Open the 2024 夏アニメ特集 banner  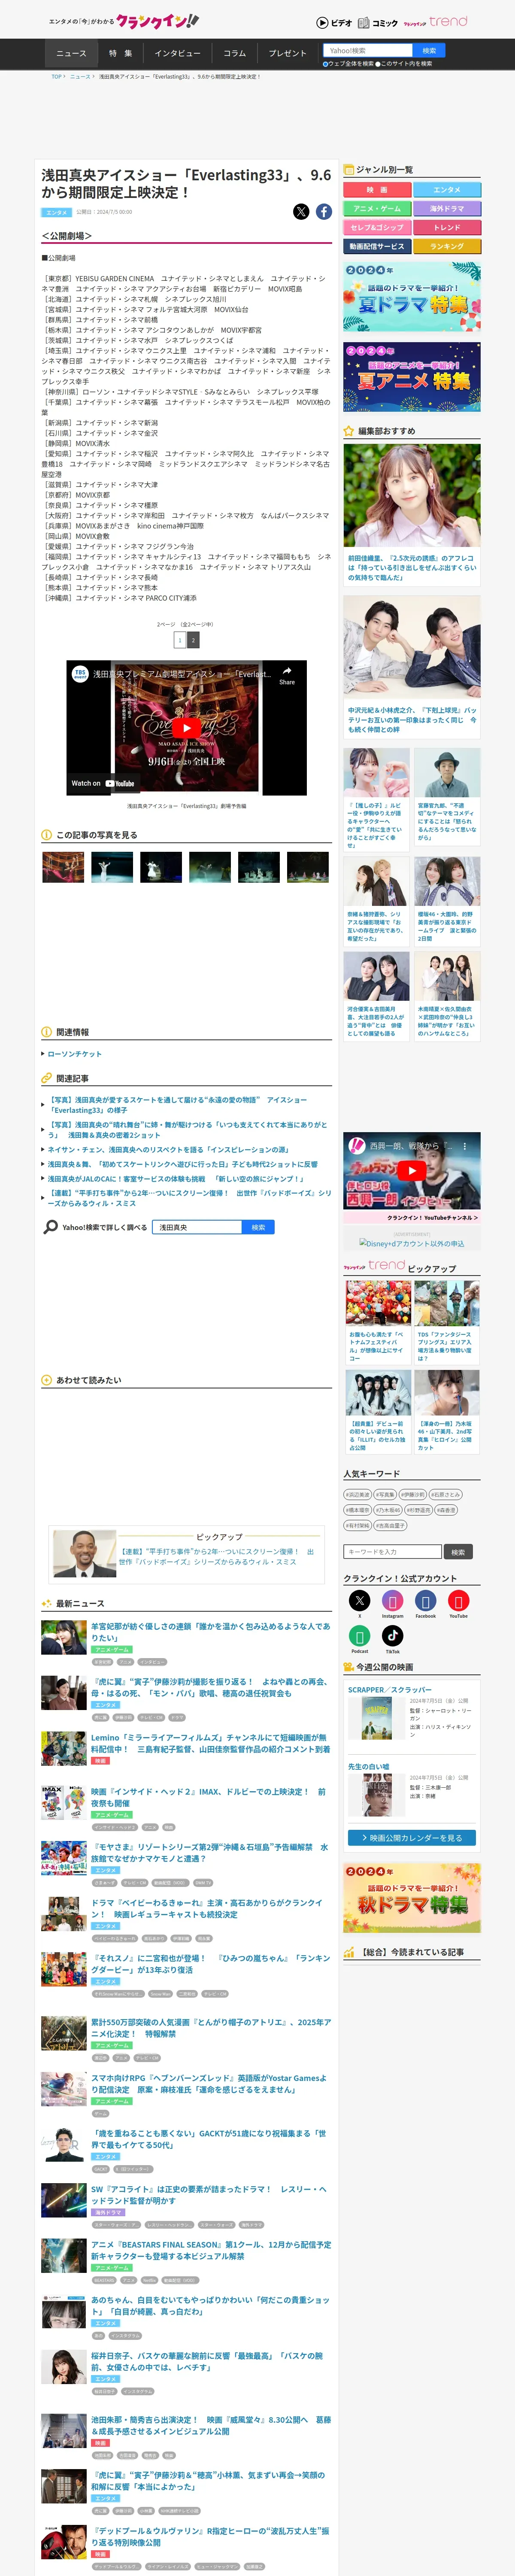[411, 377]
